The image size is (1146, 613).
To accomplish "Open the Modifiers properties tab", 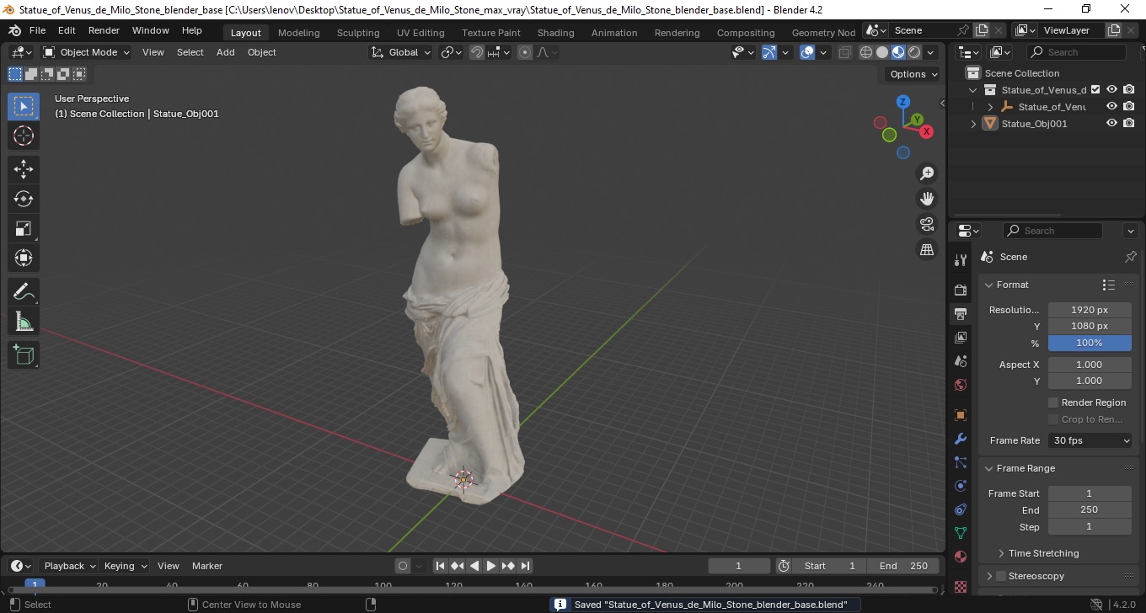I will tap(961, 439).
